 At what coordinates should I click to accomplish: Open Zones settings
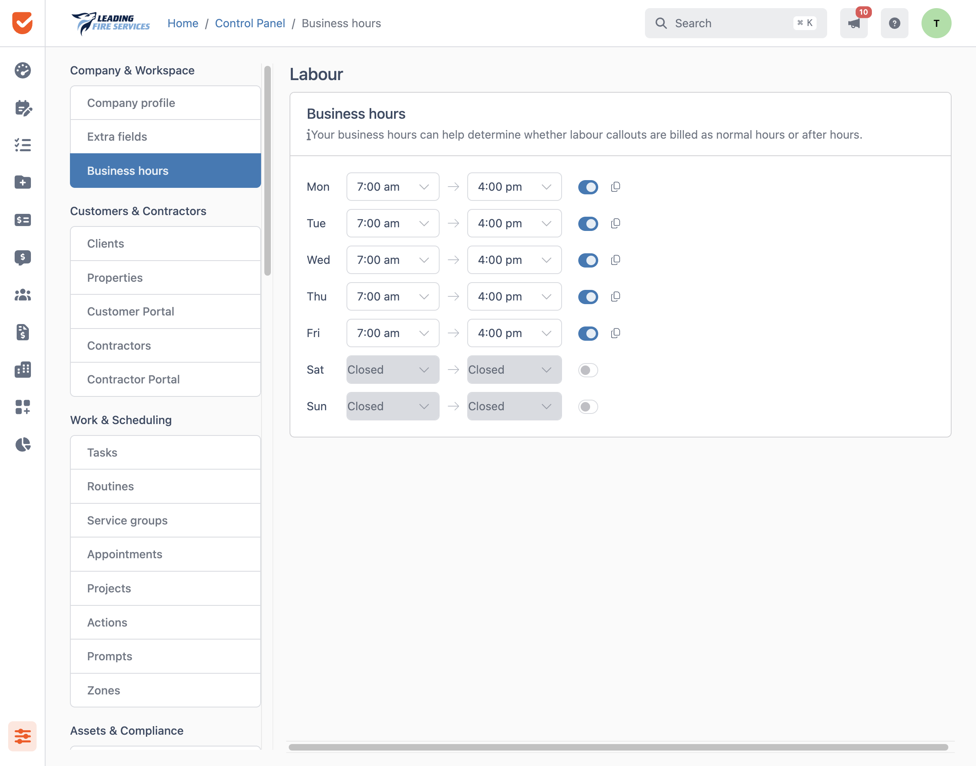pyautogui.click(x=166, y=690)
